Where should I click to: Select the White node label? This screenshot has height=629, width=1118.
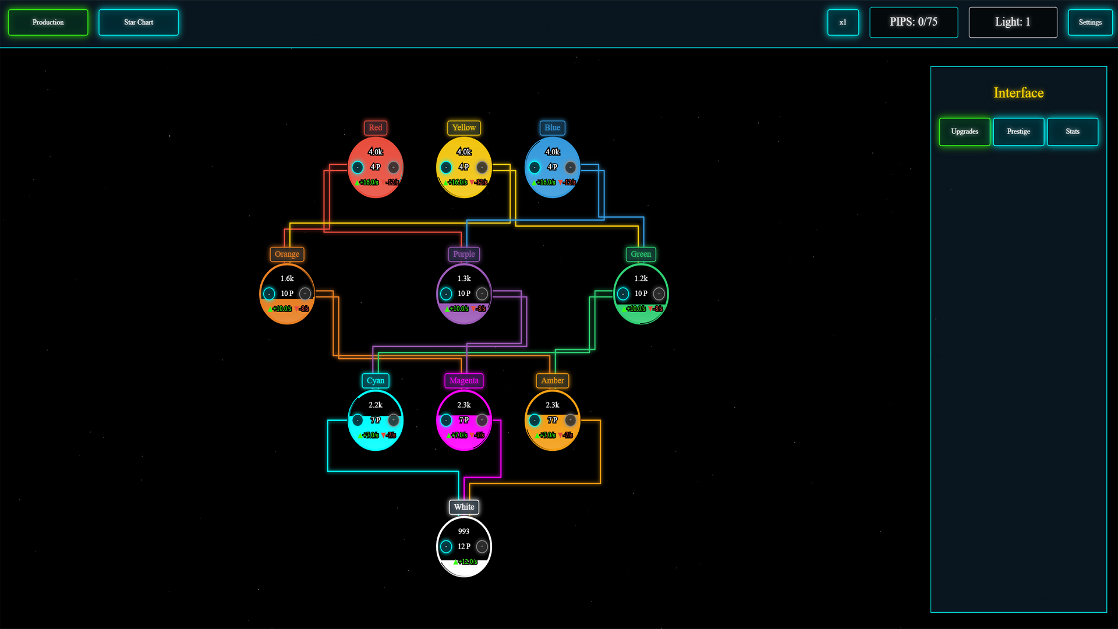coord(464,507)
